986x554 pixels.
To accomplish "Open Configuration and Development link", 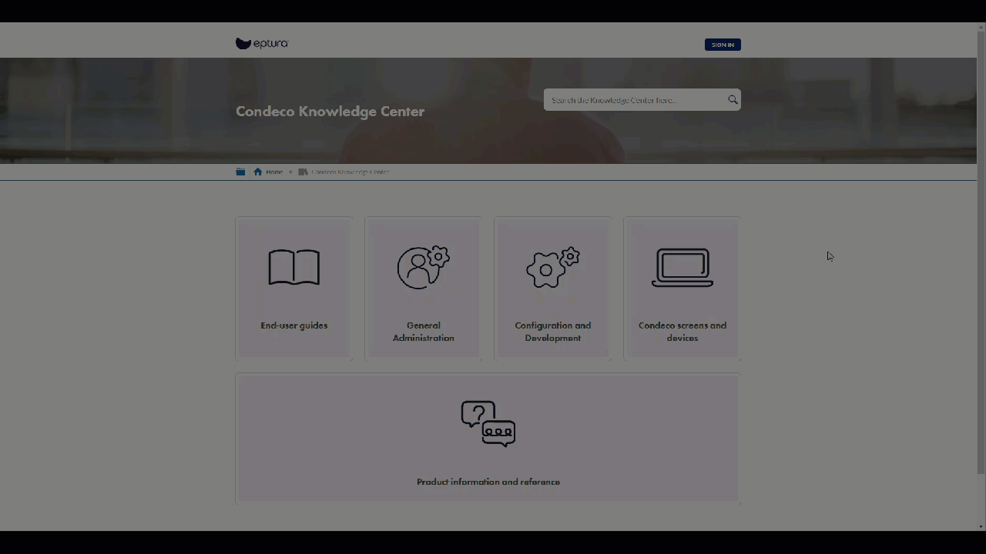I will point(553,332).
